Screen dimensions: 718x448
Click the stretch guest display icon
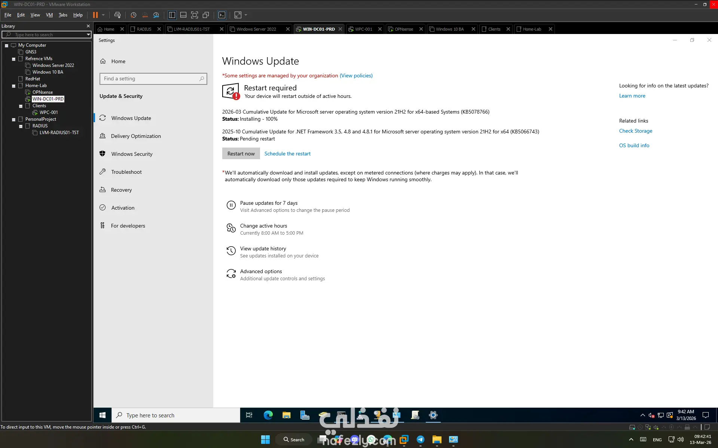click(x=238, y=15)
